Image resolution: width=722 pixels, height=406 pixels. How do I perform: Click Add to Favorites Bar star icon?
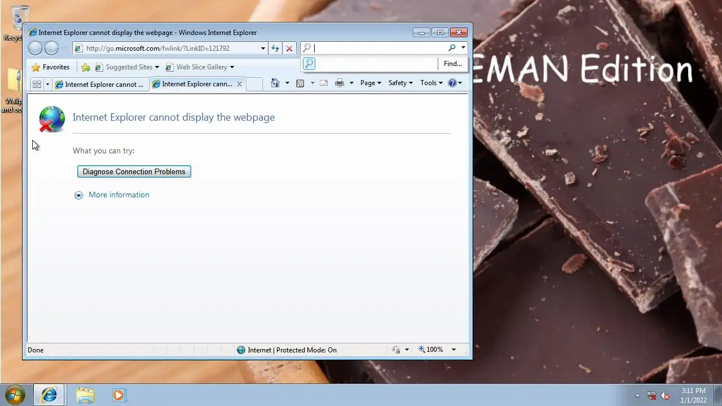[x=86, y=67]
